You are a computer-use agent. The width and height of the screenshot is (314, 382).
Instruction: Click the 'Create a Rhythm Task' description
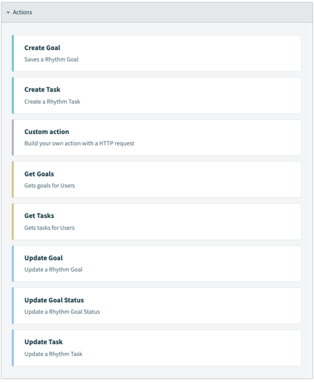click(52, 101)
